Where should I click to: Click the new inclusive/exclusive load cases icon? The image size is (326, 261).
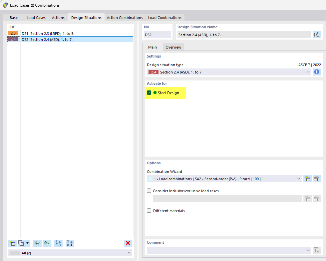pos(307,198)
